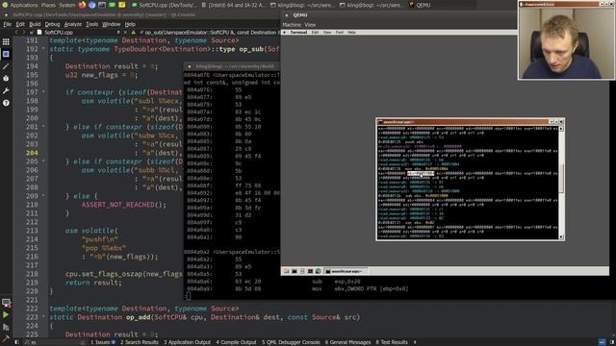This screenshot has height=346, width=616.
Task: Open terminal launcher in top panel
Action: click(102, 5)
